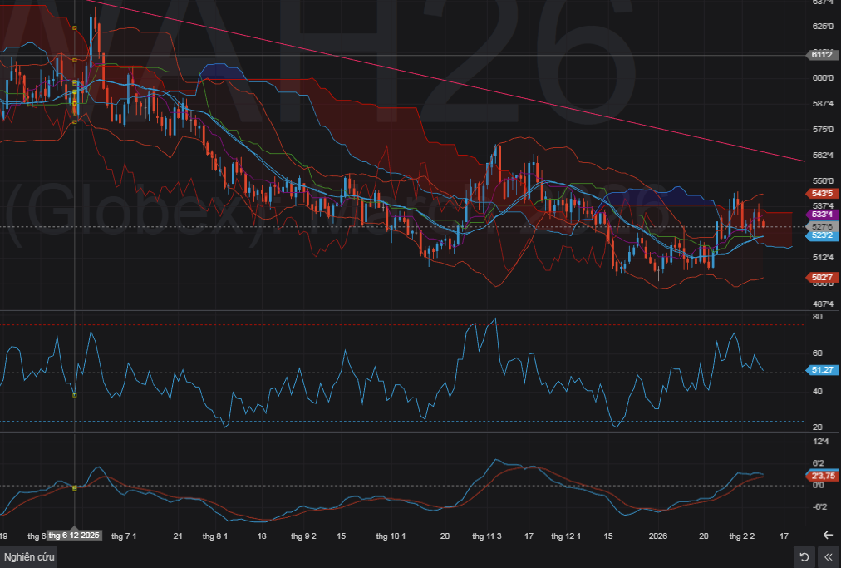Screen dimensions: 841x568
Task: Click the 523'2 blue price tag
Action: tap(821, 235)
